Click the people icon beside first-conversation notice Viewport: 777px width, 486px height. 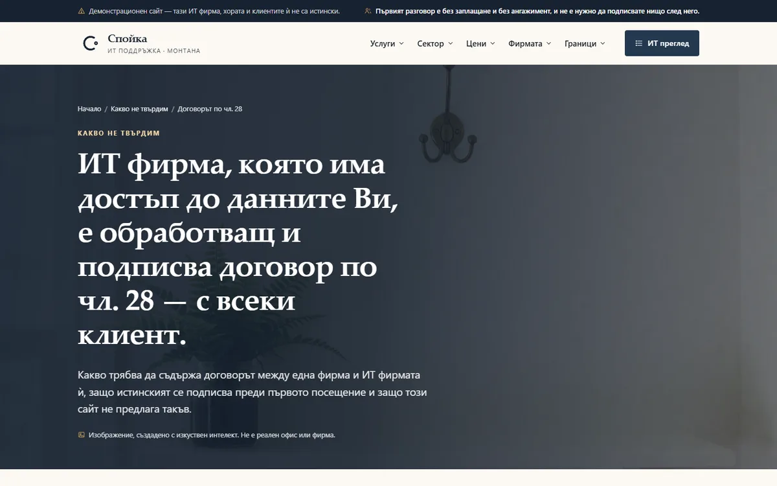pyautogui.click(x=368, y=11)
